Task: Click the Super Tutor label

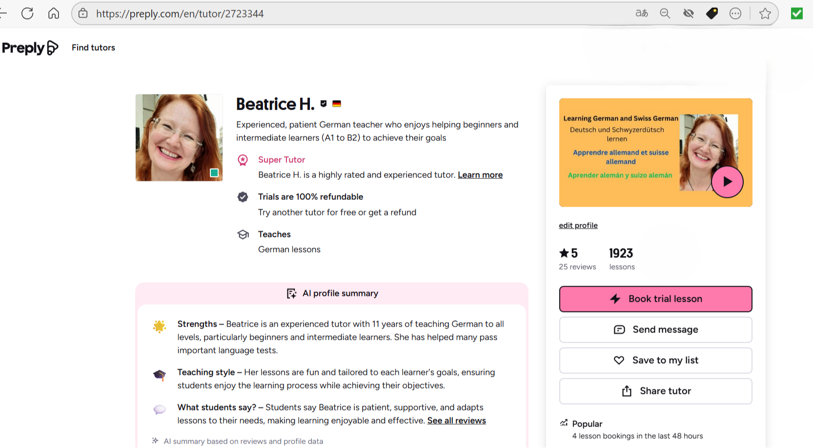Action: pos(282,160)
